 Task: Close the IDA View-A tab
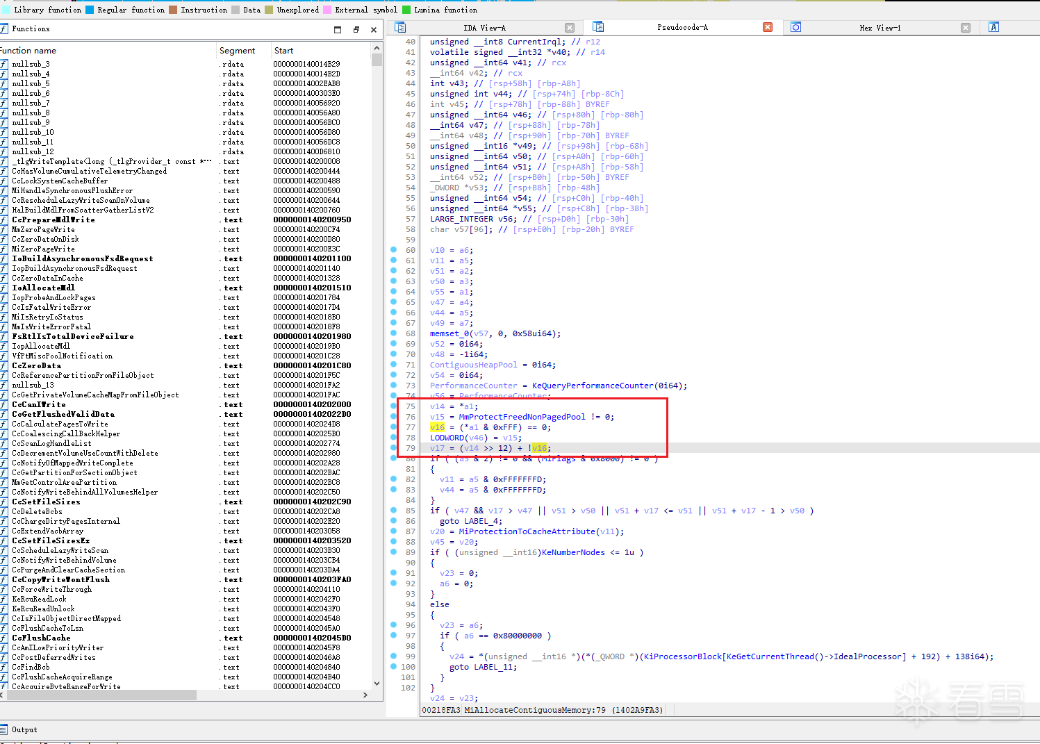tap(570, 28)
